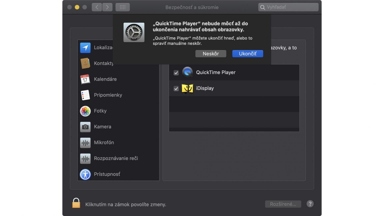Select the Kontakty address book icon
This screenshot has height=216, width=384.
click(x=85, y=63)
